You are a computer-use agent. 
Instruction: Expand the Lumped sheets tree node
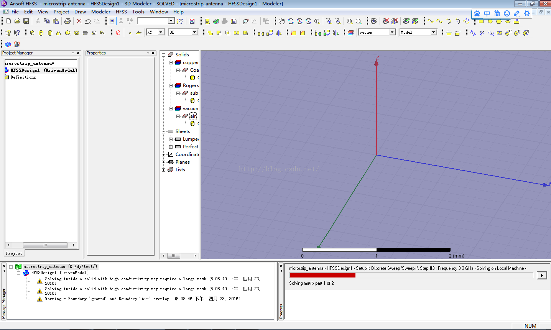(x=171, y=139)
